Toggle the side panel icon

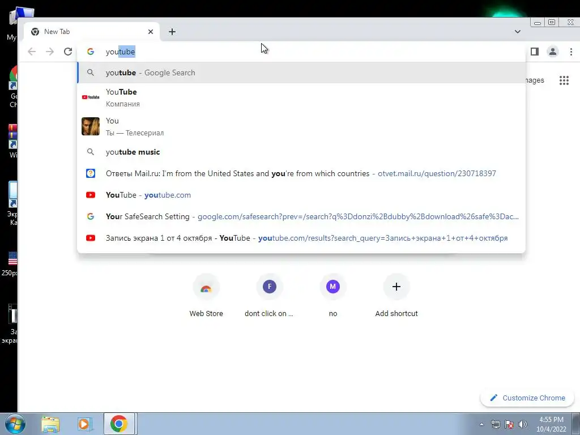[x=535, y=52]
